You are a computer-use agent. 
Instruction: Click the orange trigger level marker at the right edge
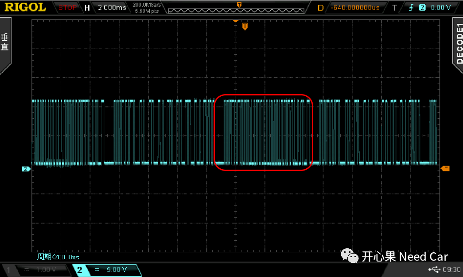tap(445, 168)
